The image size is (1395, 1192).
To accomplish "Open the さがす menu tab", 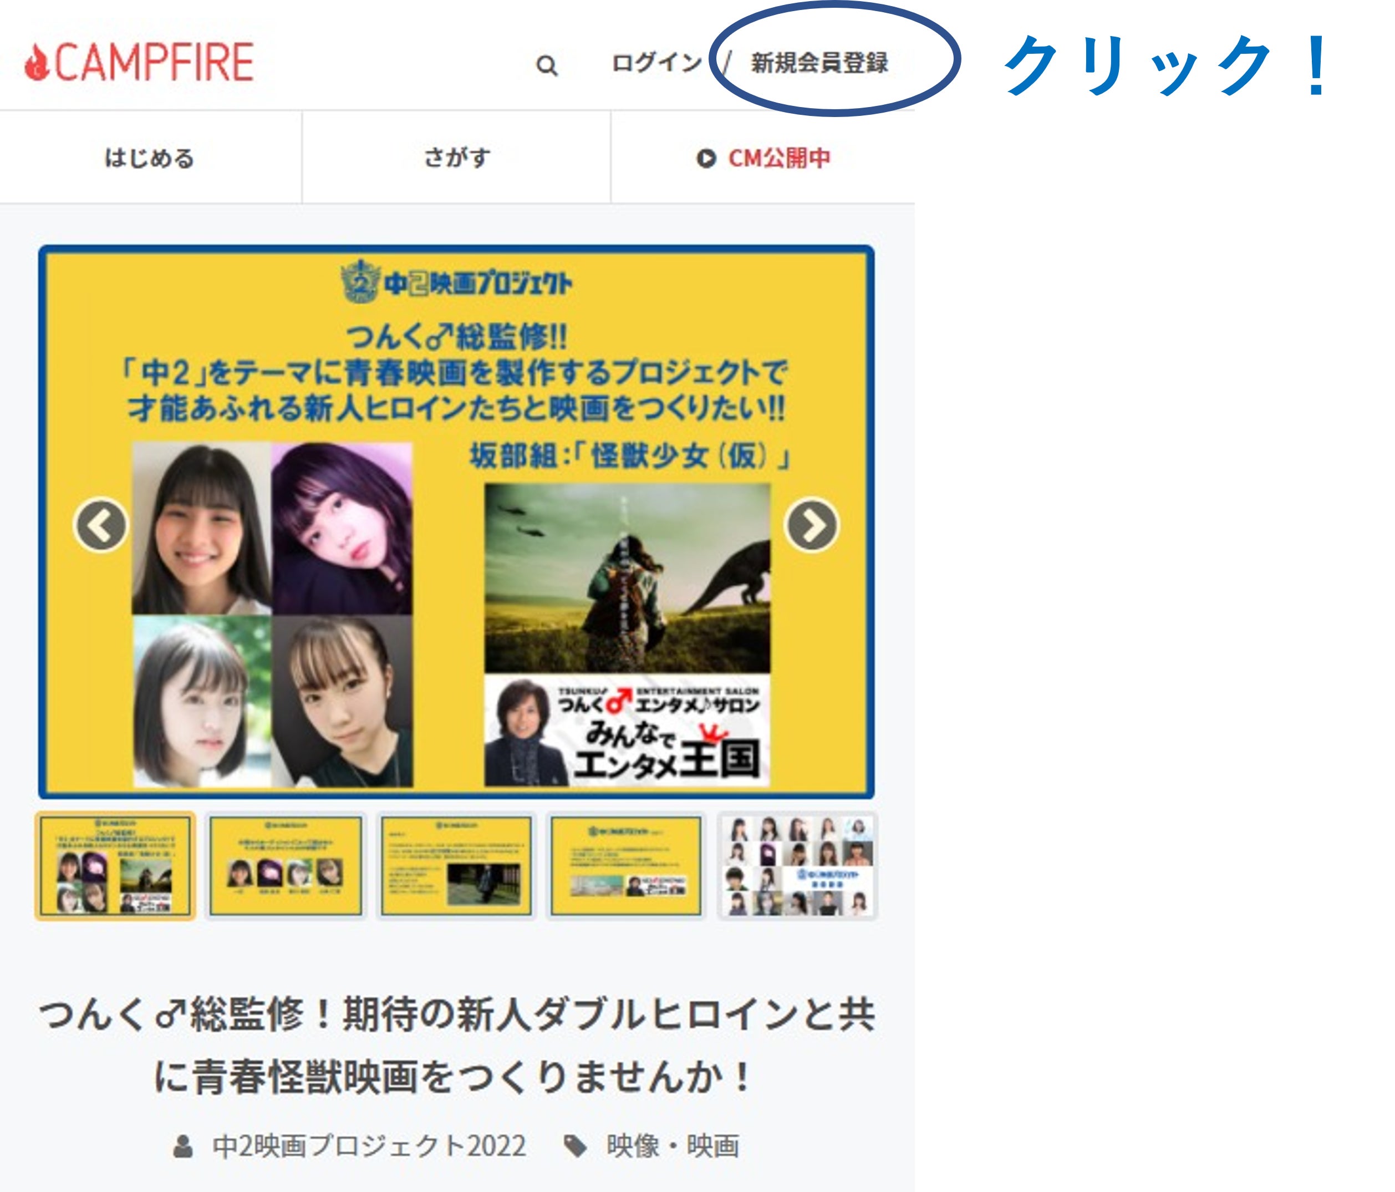I will tap(457, 158).
